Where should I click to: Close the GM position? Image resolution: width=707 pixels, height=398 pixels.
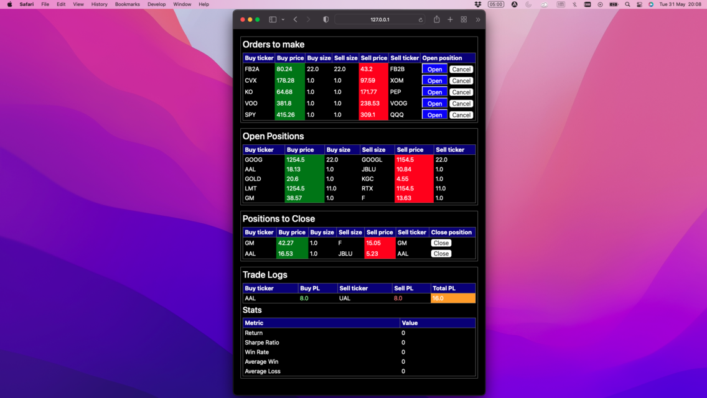(x=441, y=243)
